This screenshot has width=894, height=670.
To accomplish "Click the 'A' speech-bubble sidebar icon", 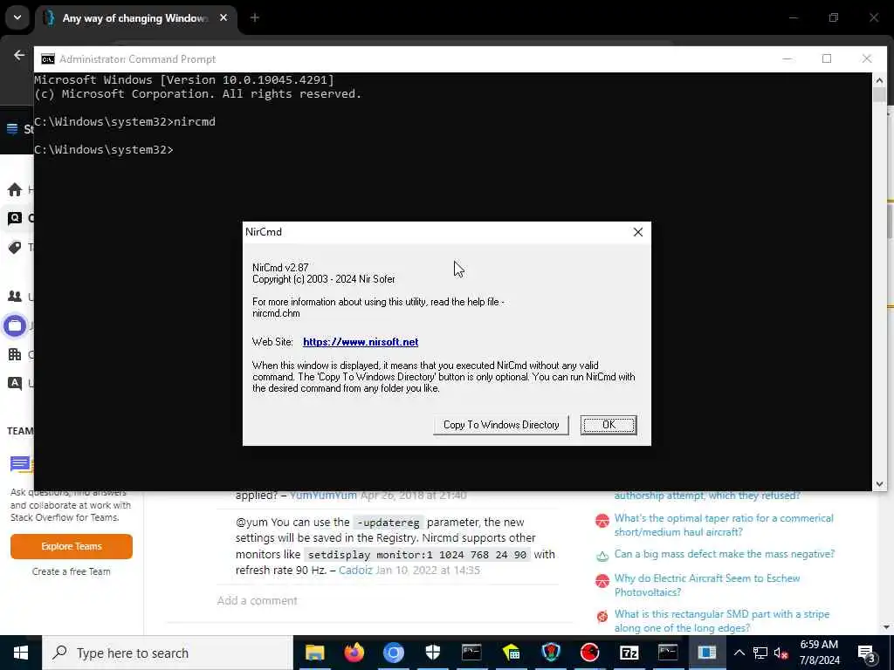I will [15, 383].
